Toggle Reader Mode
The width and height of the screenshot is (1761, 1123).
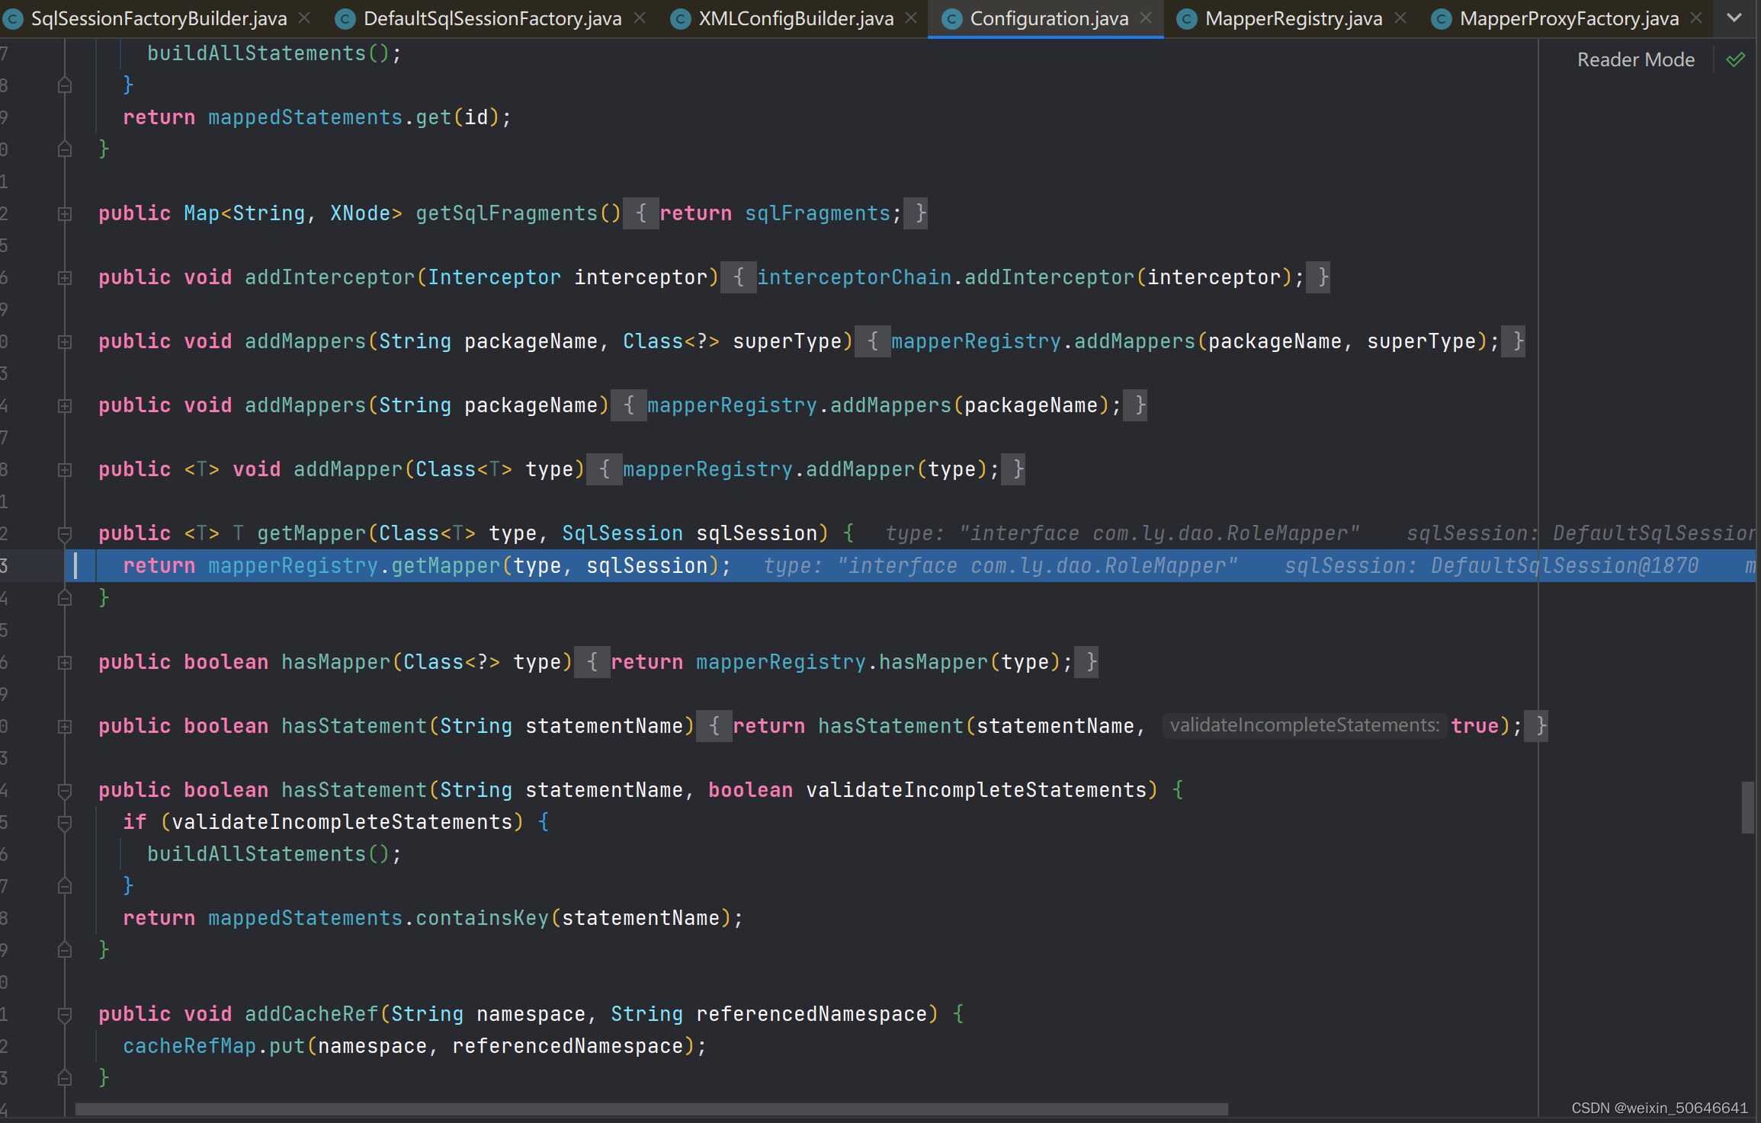click(x=1635, y=59)
